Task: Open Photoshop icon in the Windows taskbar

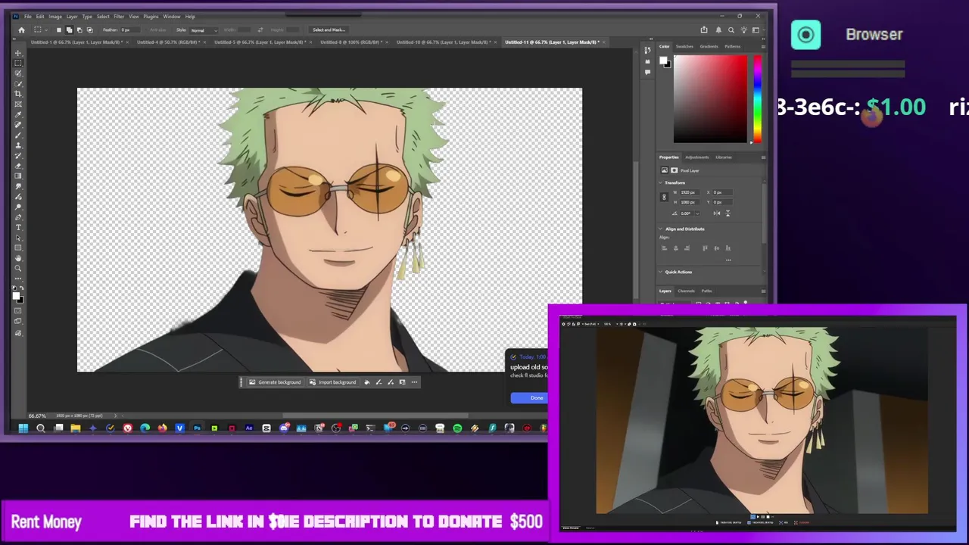Action: (x=197, y=428)
